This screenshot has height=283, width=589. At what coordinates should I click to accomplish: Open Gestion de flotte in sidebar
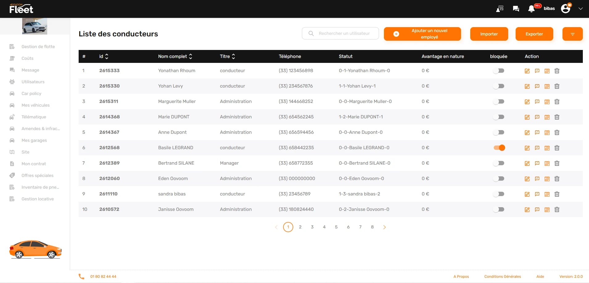tap(38, 47)
